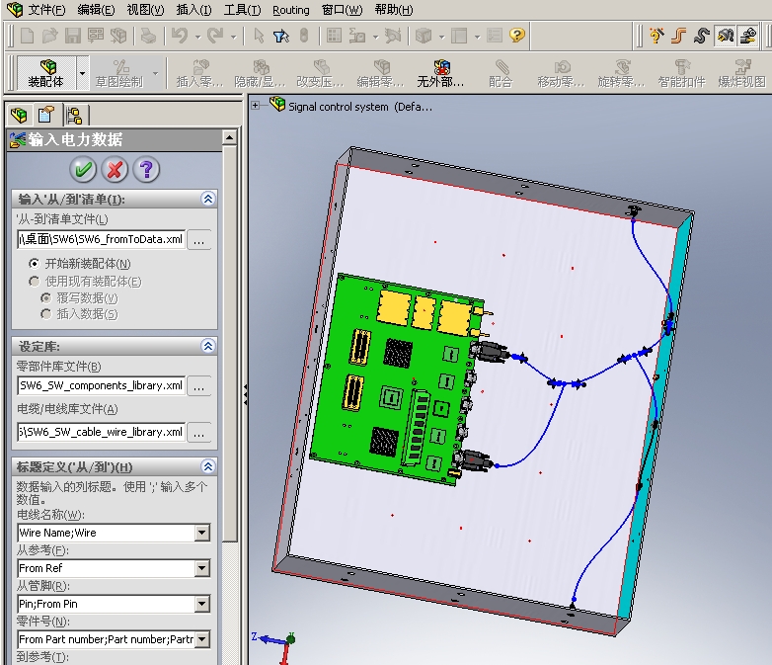
Task: Select 覆写数据 radio option
Action: coord(45,298)
